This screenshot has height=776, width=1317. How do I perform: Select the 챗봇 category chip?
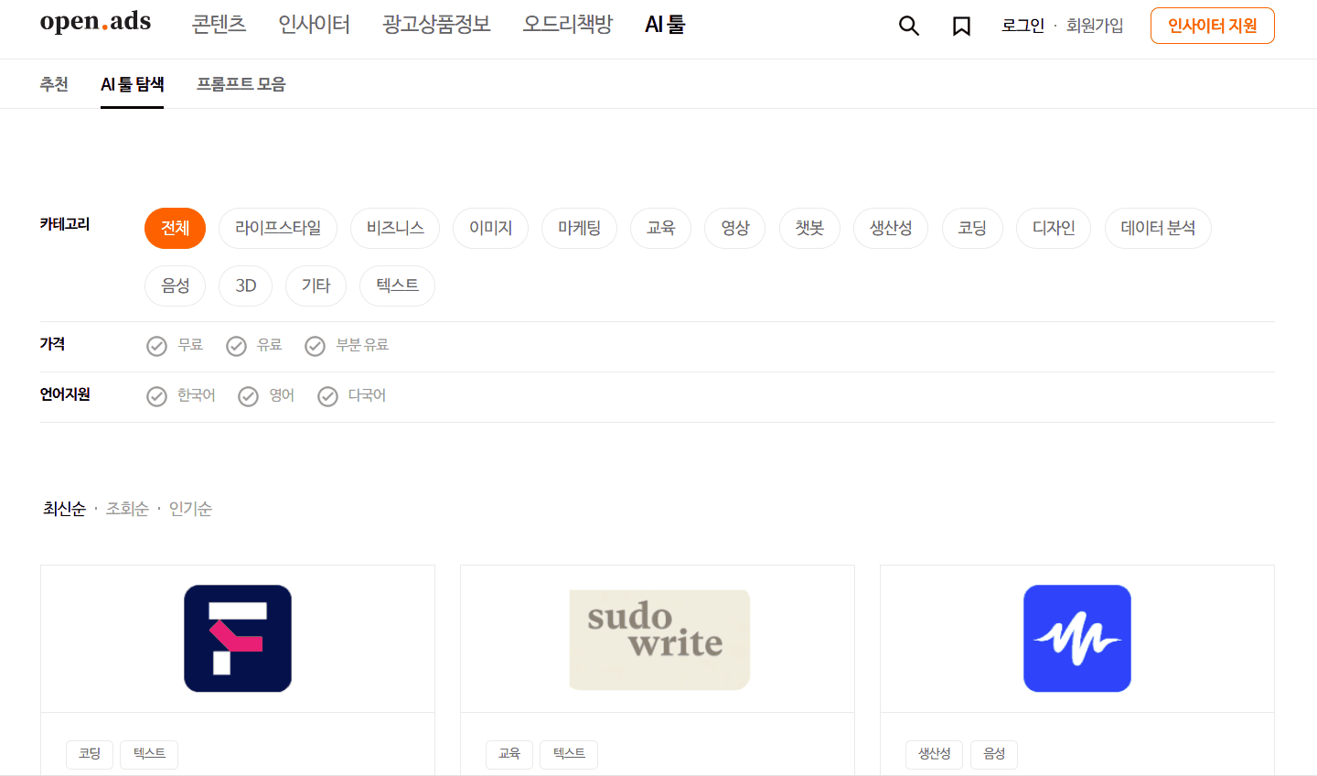(x=809, y=228)
